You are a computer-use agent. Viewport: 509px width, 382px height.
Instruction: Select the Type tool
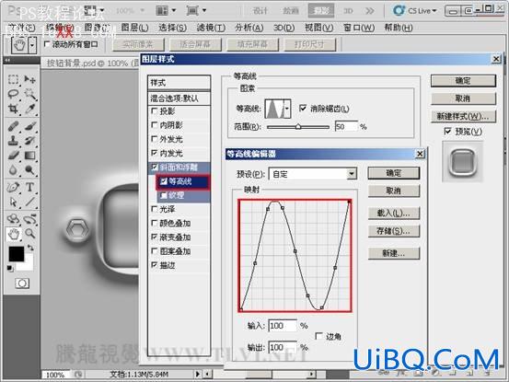click(x=29, y=187)
